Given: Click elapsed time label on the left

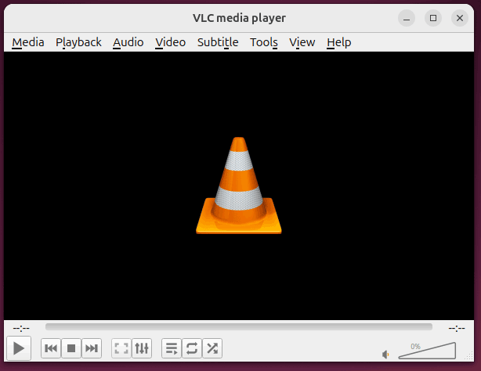Looking at the screenshot, I should tap(21, 329).
